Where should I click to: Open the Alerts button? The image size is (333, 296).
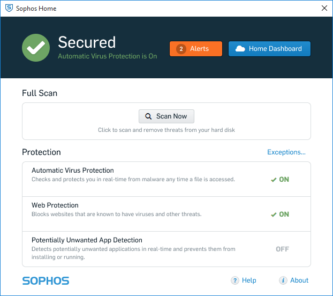tap(196, 49)
